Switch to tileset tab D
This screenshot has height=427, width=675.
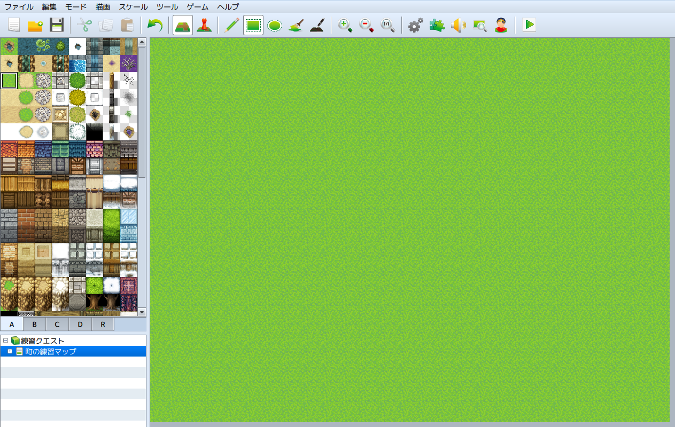tap(80, 324)
